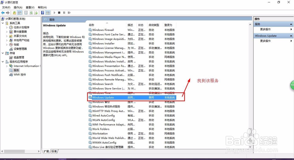
Task: Click the tree pane scroll-right arrow
Action: tap(39, 151)
